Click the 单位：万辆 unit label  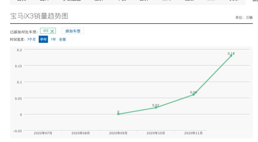[x=244, y=17]
